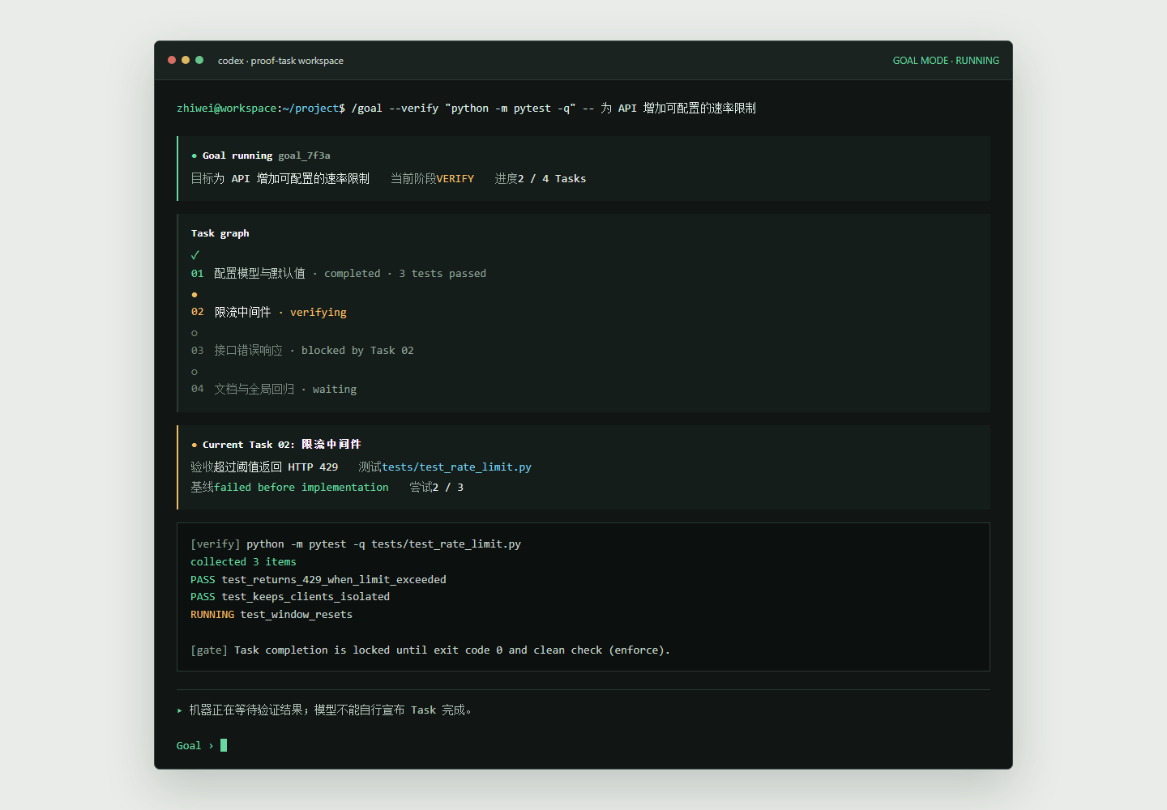Click the [verify] pytest command line
The width and height of the screenshot is (1167, 810).
(x=356, y=544)
